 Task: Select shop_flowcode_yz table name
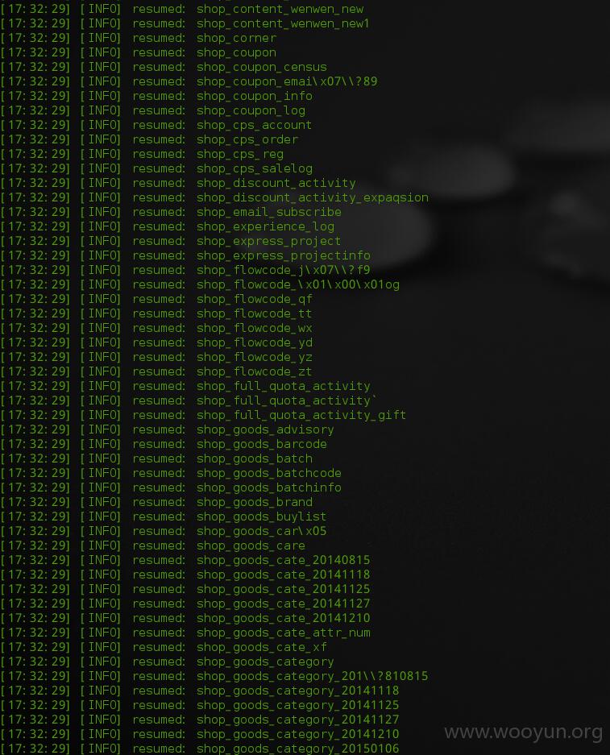pyautogui.click(x=254, y=357)
